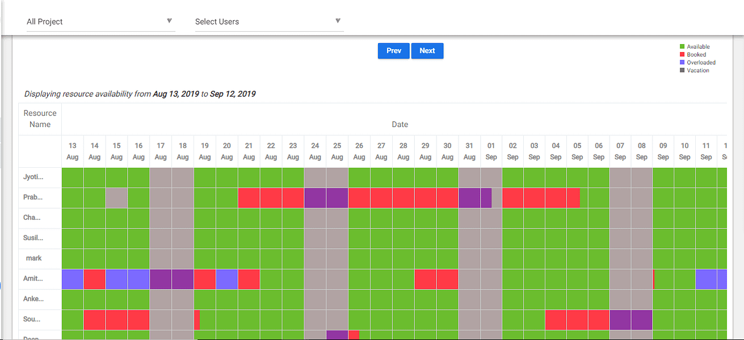Select the 01 Sep date column header
Screen dimensions: 744x340
[x=491, y=151]
